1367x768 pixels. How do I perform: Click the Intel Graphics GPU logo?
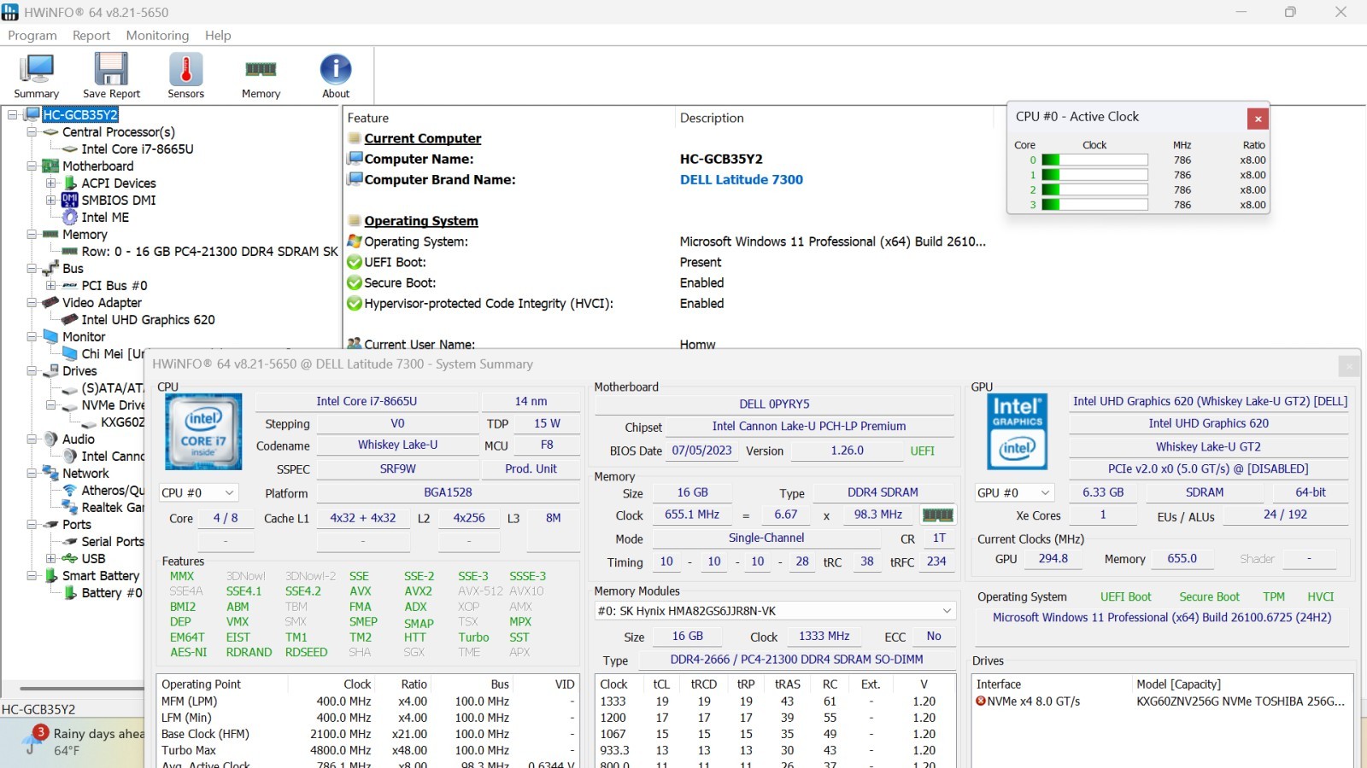pos(1017,432)
